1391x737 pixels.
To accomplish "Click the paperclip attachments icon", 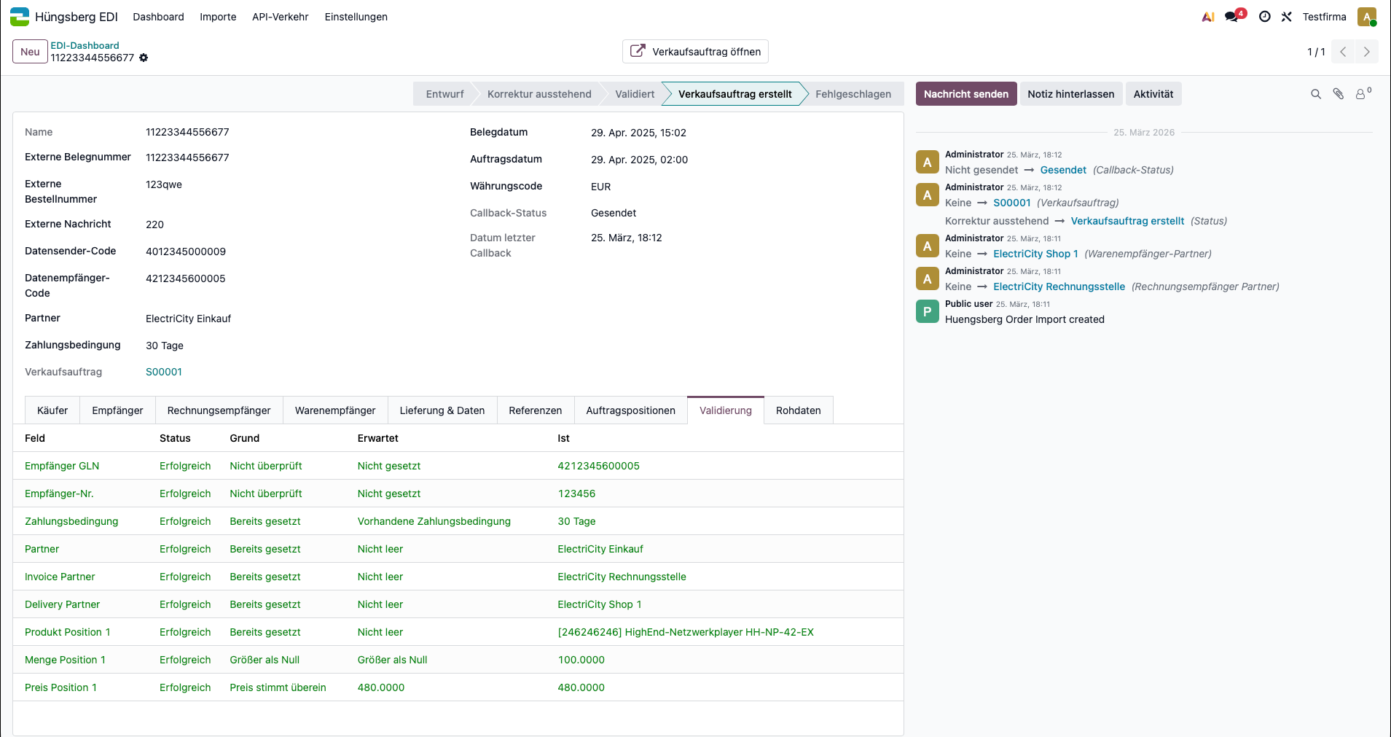I will pyautogui.click(x=1339, y=94).
